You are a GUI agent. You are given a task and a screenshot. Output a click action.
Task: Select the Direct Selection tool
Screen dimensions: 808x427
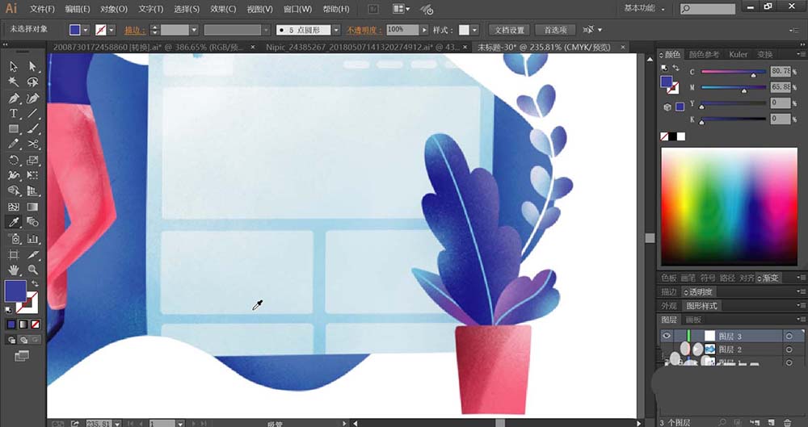(x=33, y=66)
